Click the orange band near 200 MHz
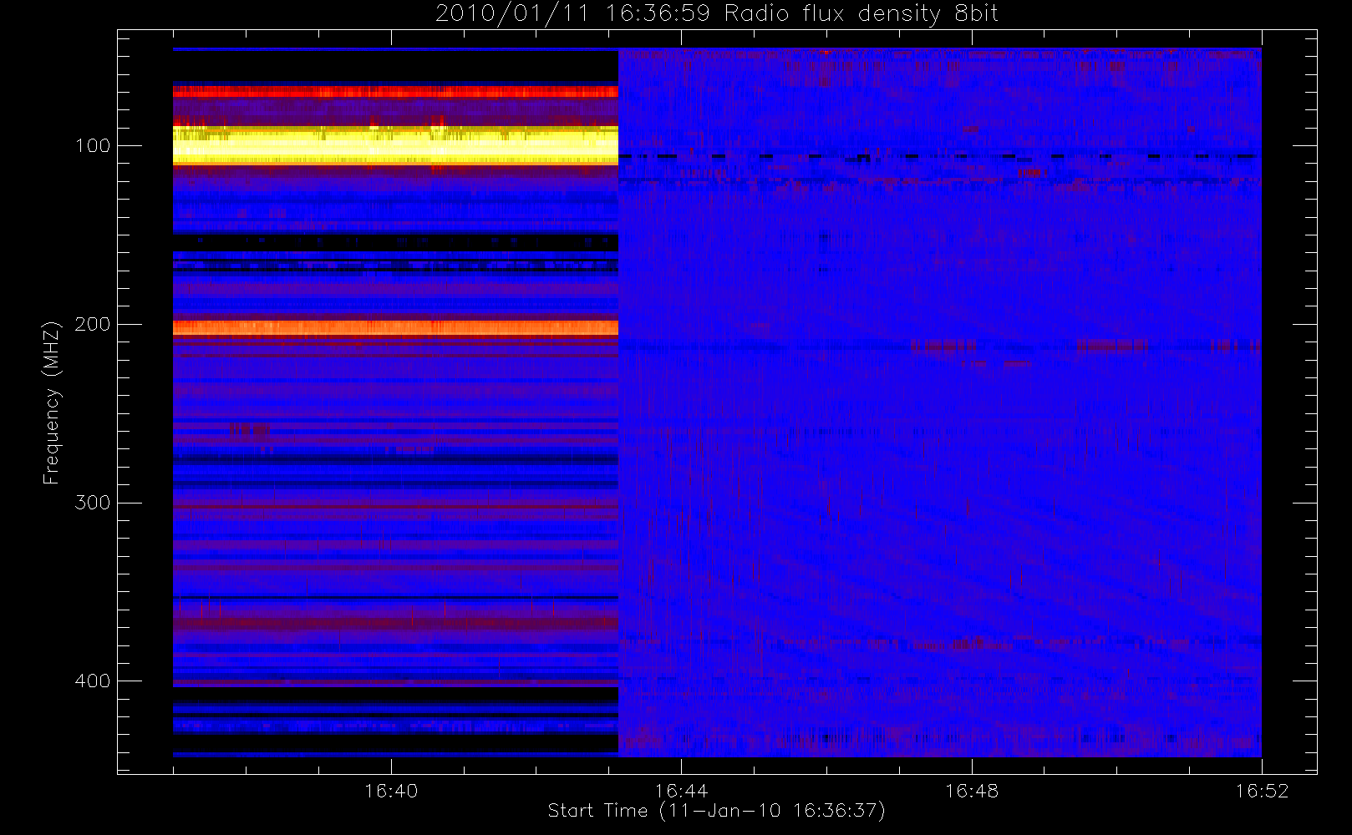The width and height of the screenshot is (1352, 835). point(395,327)
